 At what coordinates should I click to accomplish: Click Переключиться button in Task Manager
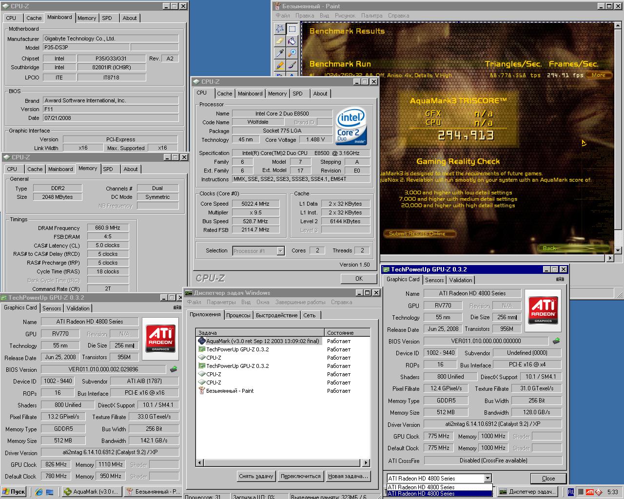(301, 476)
